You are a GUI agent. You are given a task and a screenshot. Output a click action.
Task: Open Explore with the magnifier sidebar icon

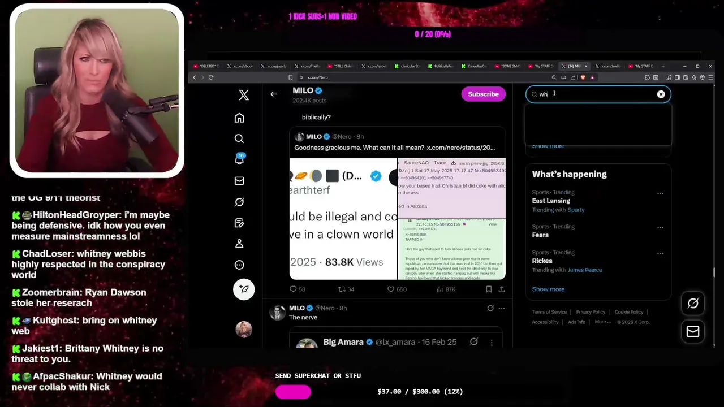[x=239, y=138]
